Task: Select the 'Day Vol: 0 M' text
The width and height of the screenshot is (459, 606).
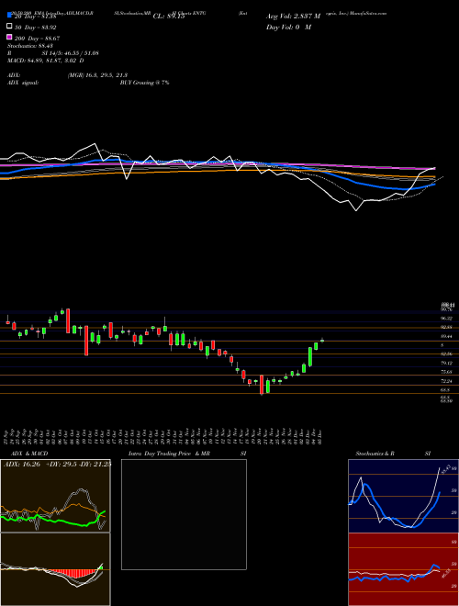Action: 288,27
